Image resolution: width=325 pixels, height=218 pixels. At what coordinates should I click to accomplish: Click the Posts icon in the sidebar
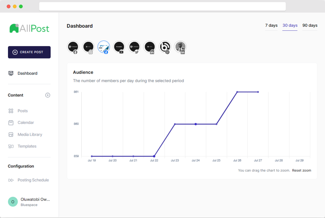(11, 111)
